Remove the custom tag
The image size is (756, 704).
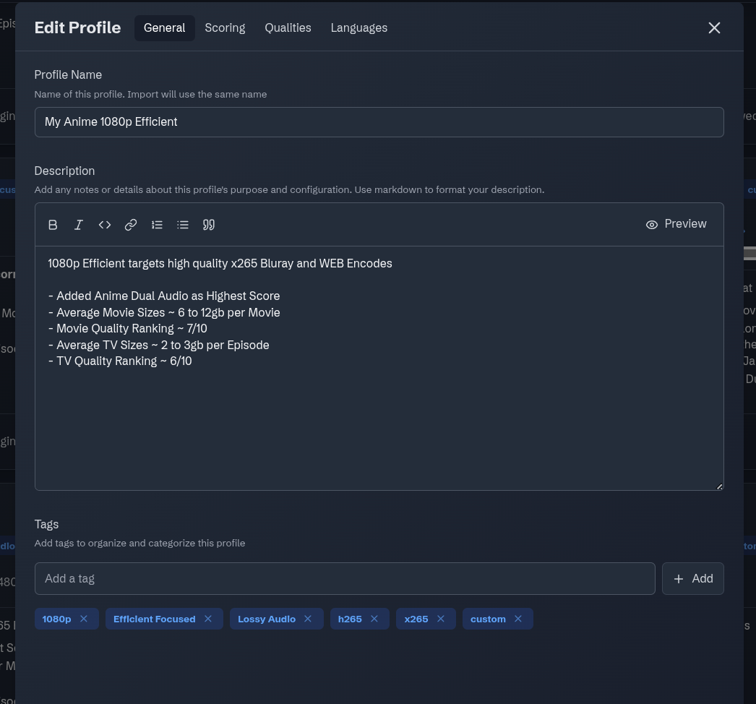pos(518,619)
